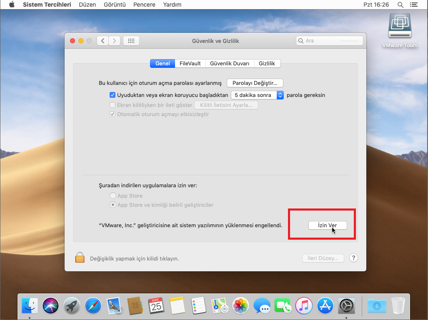Toggle disable automatic login checkbox
Image resolution: width=428 pixels, height=320 pixels.
(x=113, y=114)
